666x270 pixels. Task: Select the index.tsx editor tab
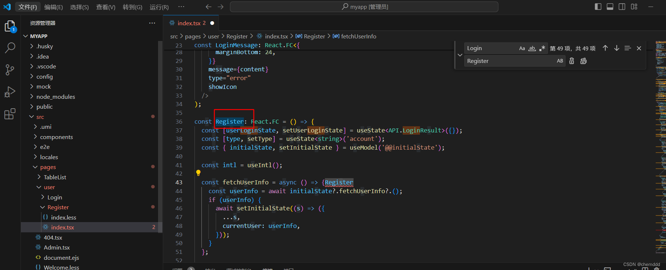point(191,23)
